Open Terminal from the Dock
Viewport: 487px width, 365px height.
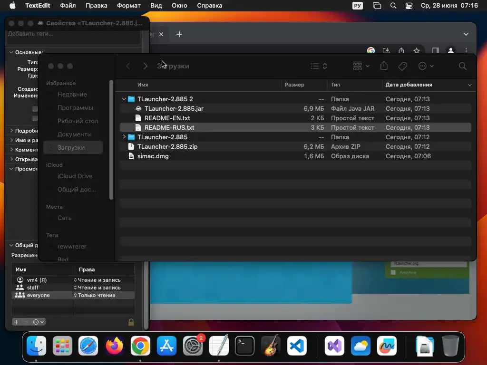point(244,346)
